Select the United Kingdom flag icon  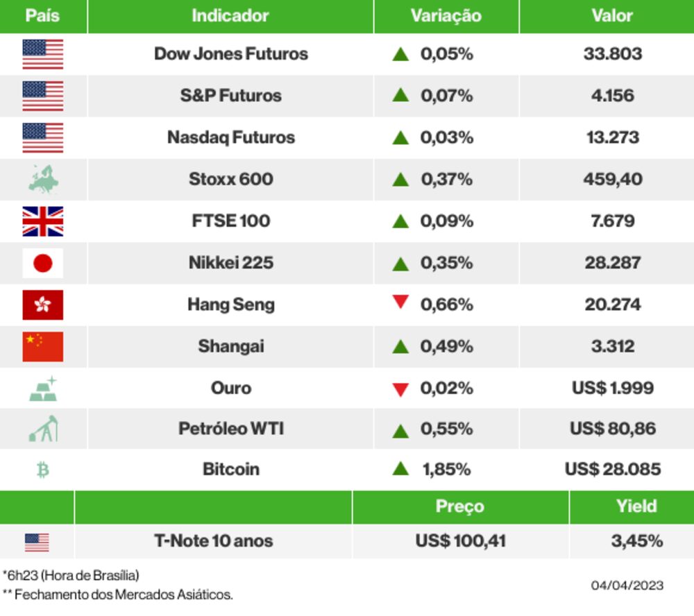coord(42,221)
